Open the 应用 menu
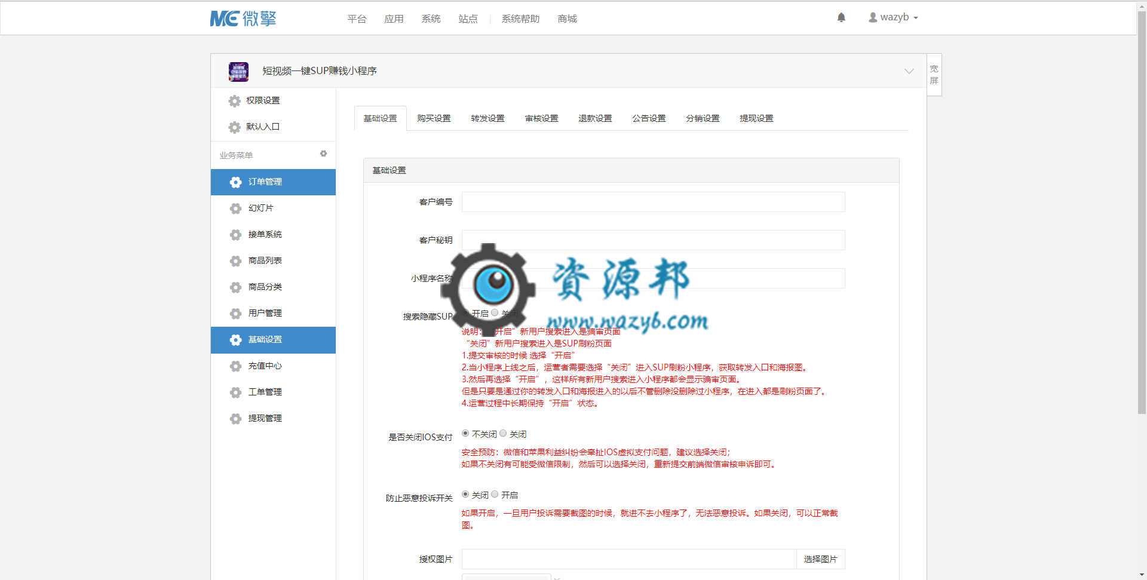 [394, 19]
